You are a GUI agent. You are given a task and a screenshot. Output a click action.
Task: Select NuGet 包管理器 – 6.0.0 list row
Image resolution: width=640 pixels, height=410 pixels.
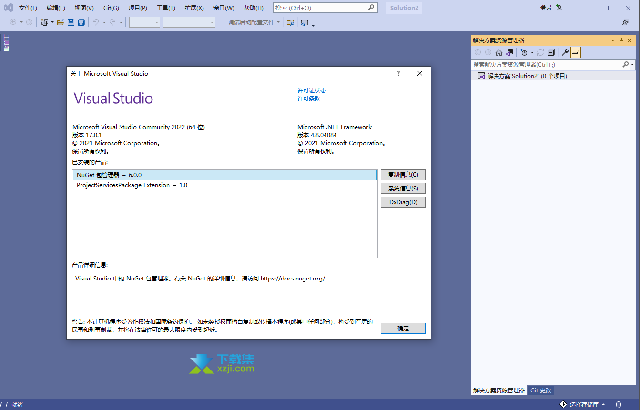coord(225,175)
